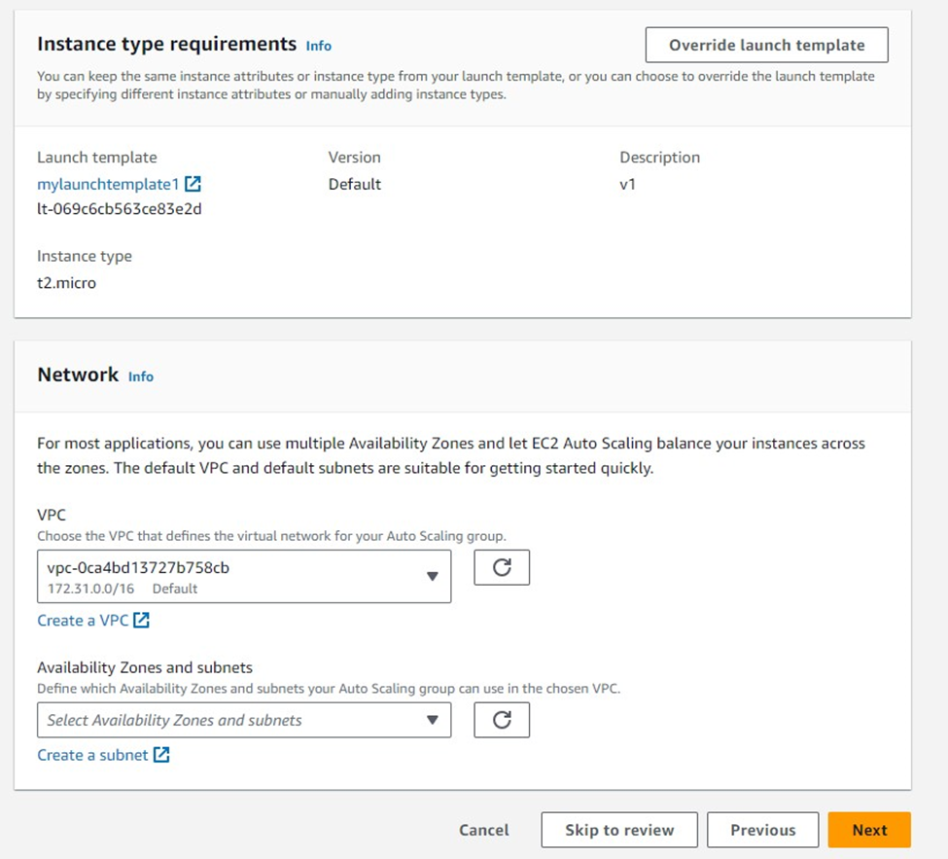The width and height of the screenshot is (948, 859).
Task: Click external link icon beside Create a VPC
Action: 142,621
